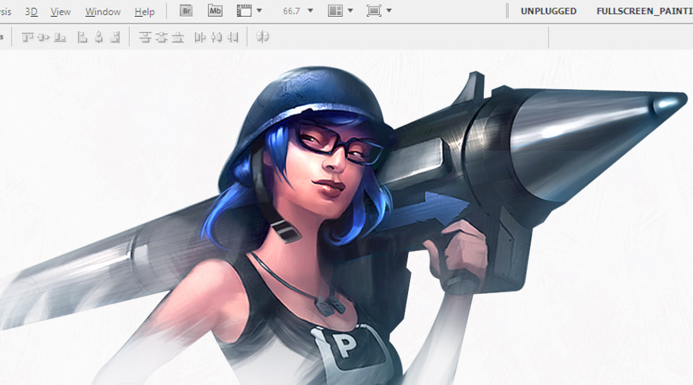The image size is (693, 385).
Task: Open the 3D menu
Action: (x=31, y=12)
